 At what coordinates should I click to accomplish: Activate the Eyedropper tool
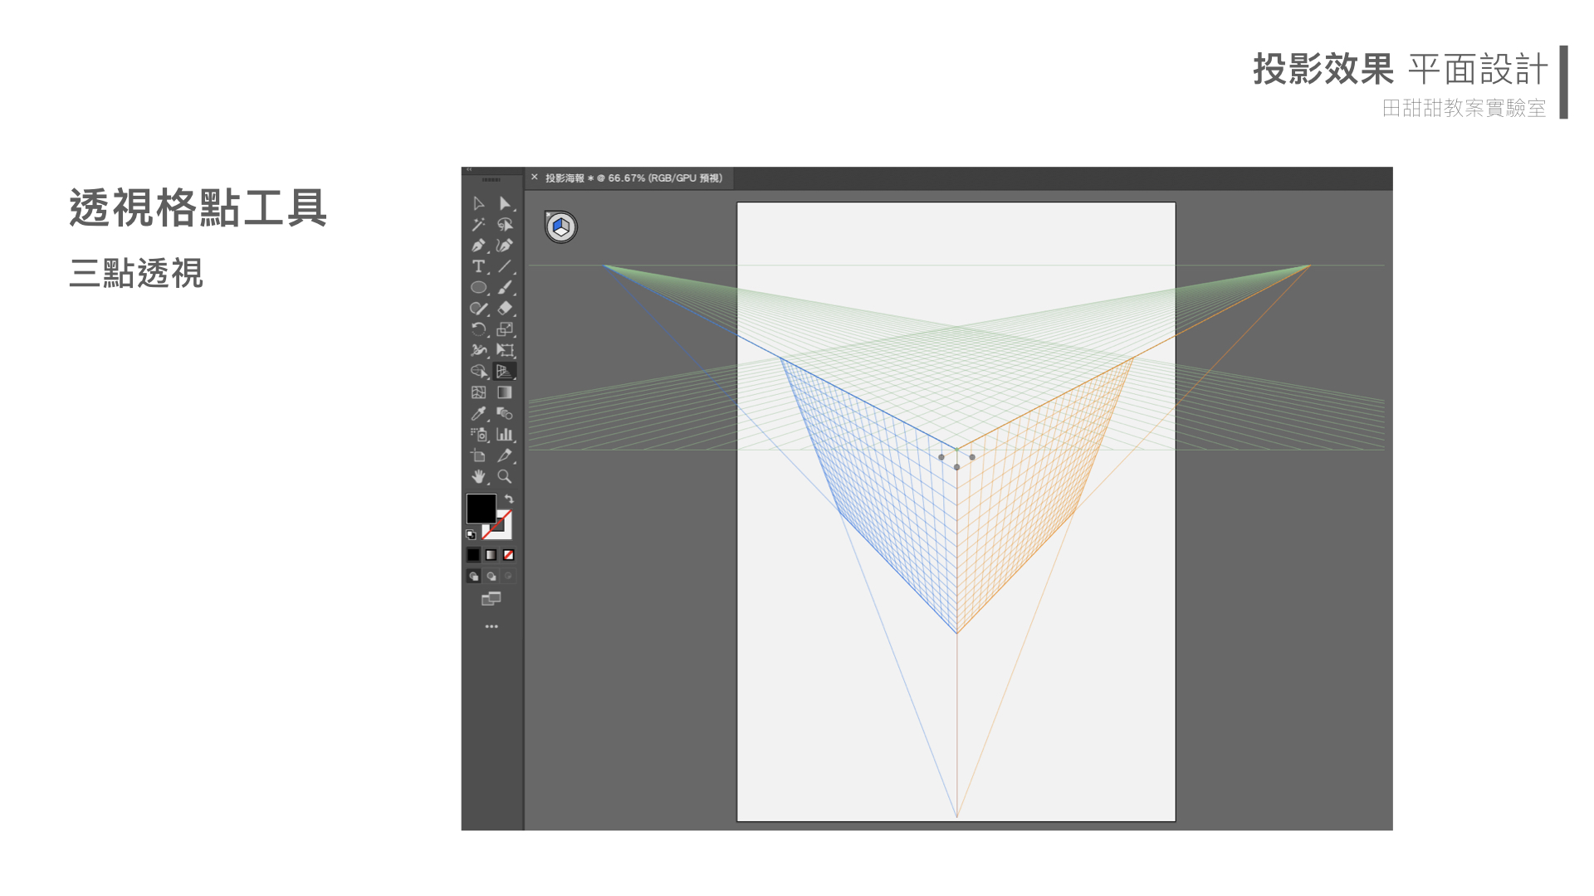coord(478,413)
